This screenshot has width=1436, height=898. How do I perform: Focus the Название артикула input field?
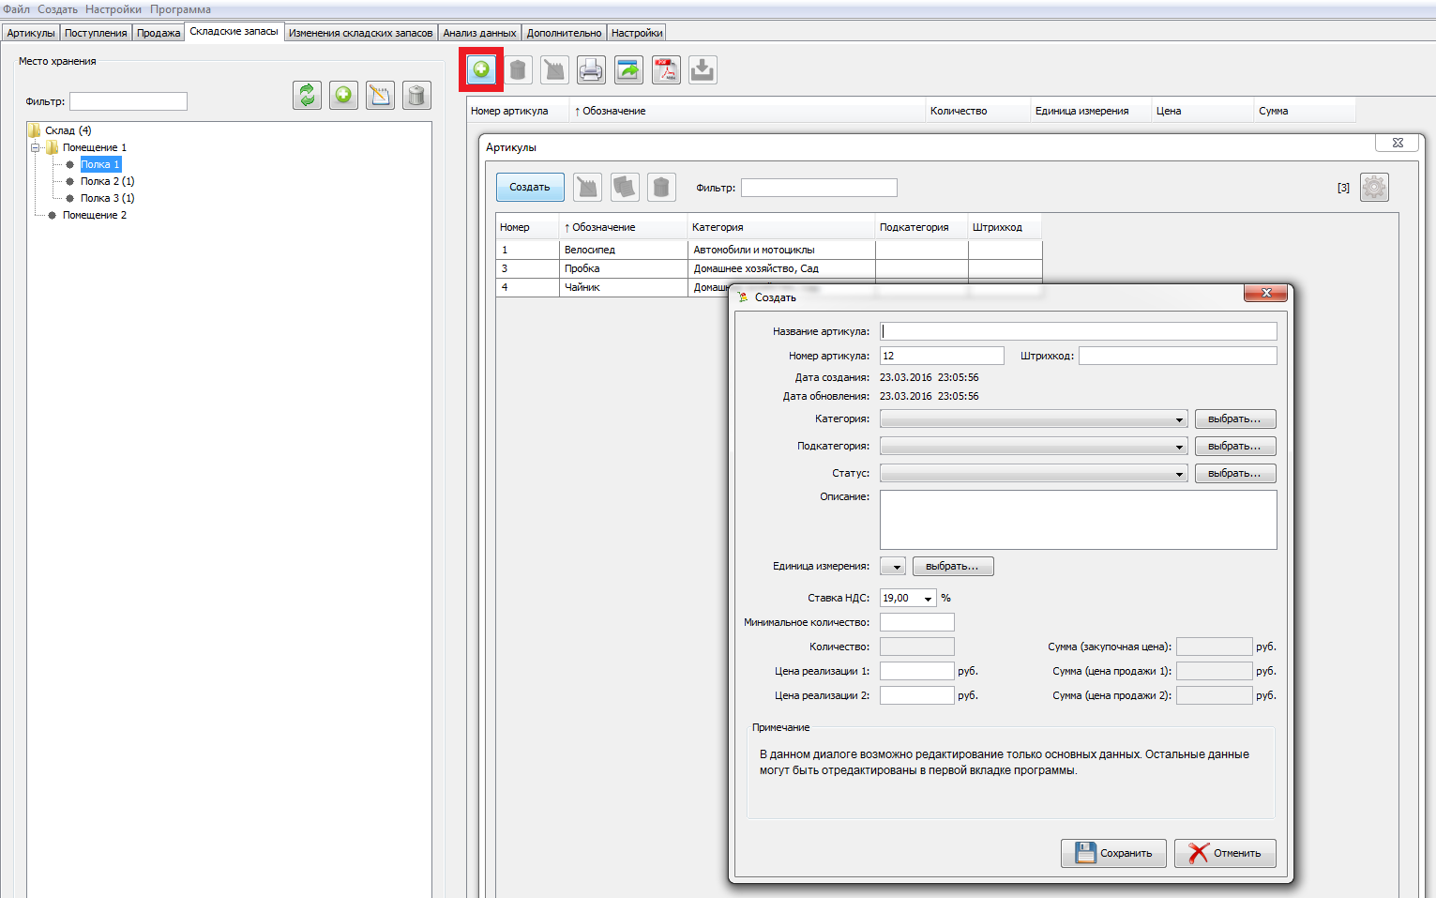pyautogui.click(x=1079, y=331)
